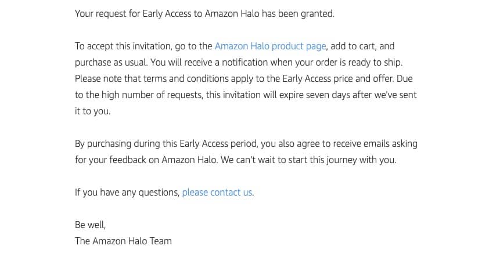The image size is (489, 253).
Task: Click the "please contact us" link
Action: [217, 192]
